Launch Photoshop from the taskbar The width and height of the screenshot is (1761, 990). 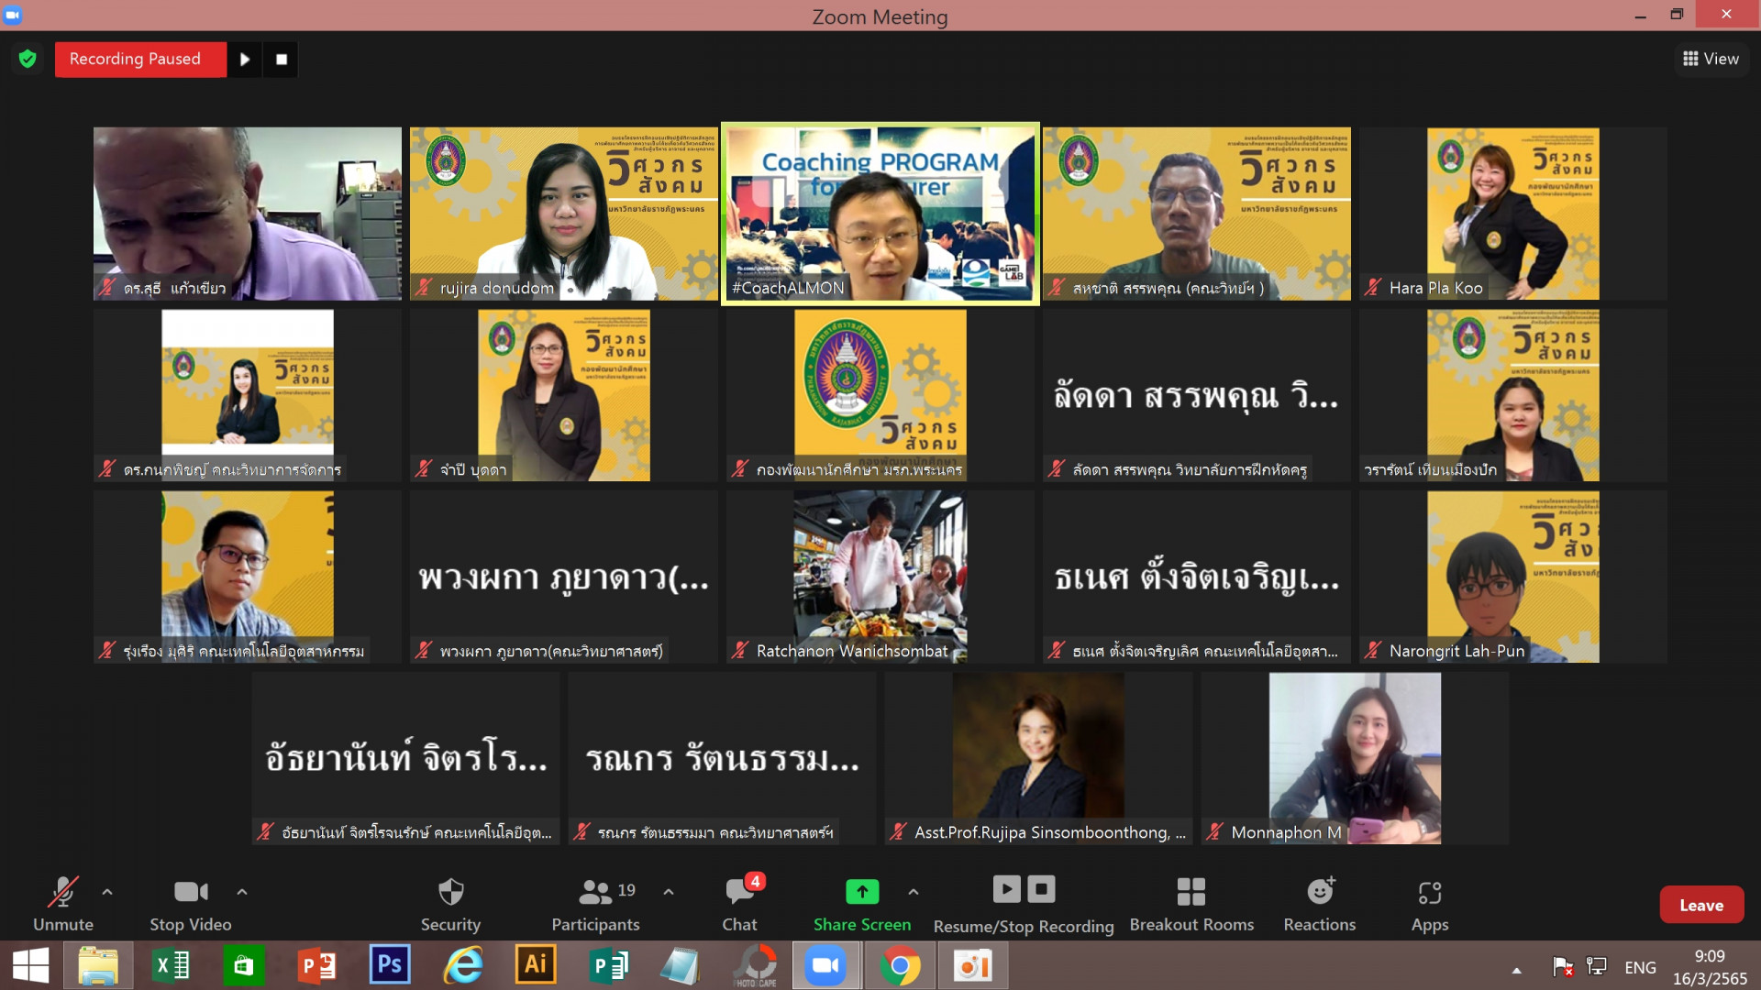click(x=390, y=965)
